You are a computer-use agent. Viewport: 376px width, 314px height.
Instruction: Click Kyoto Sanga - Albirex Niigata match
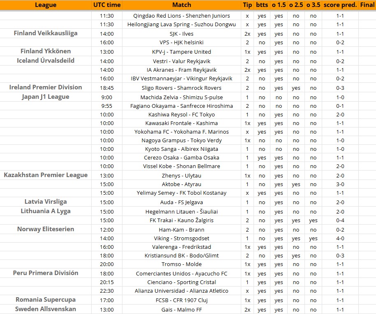[182, 149]
